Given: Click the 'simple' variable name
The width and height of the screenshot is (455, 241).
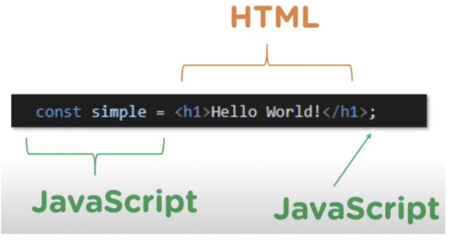Looking at the screenshot, I should pyautogui.click(x=119, y=113).
